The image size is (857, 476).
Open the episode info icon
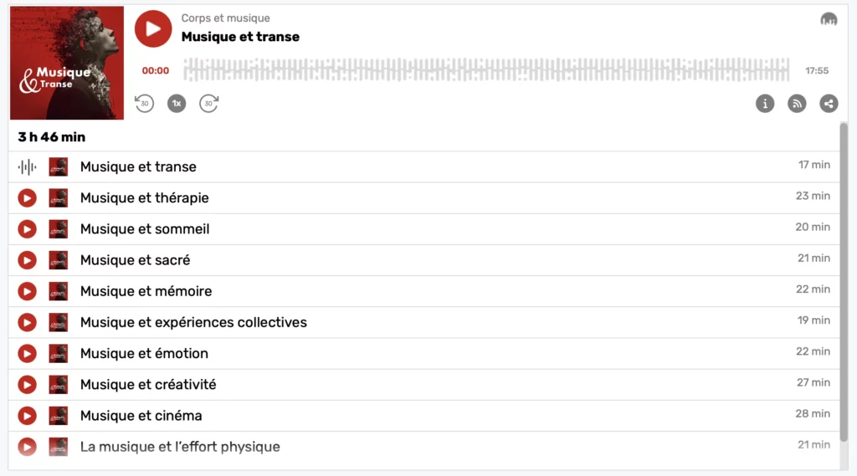pos(765,103)
